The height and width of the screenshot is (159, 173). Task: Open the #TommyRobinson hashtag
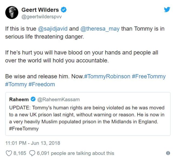(x=107, y=76)
